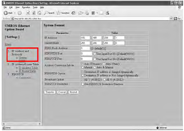The image size is (184, 131).
Task: Click the Edit page toolbar icon
Action: [93, 13]
